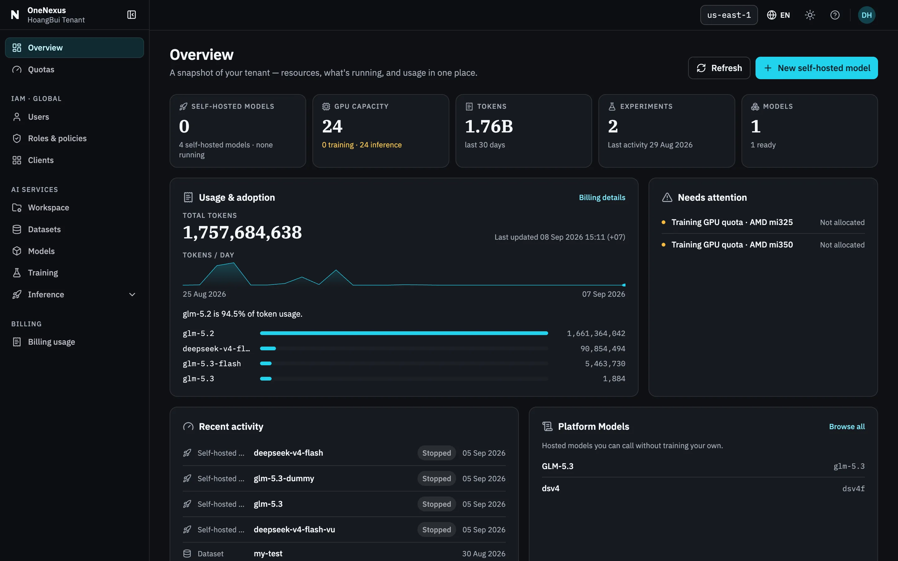
Task: Click rocket icon in Self-hosted Models card
Action: (183, 107)
